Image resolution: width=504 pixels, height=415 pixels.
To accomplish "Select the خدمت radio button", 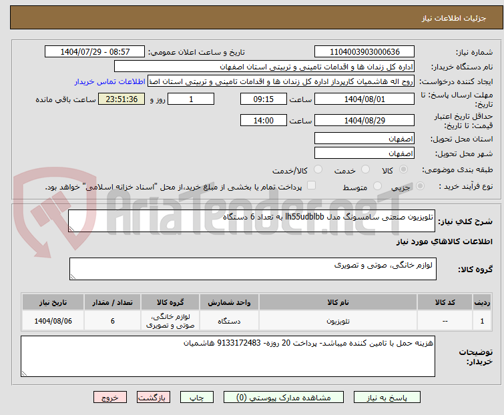I will pos(365,169).
